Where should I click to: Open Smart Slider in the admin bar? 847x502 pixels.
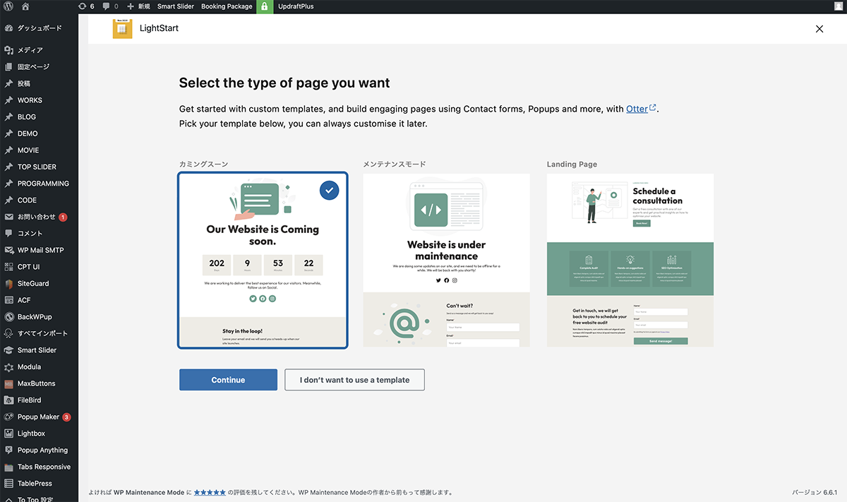[x=176, y=6]
